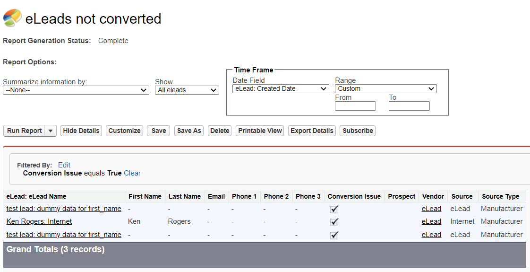Sort by Last Name column header
The image size is (530, 272).
pyautogui.click(x=185, y=197)
